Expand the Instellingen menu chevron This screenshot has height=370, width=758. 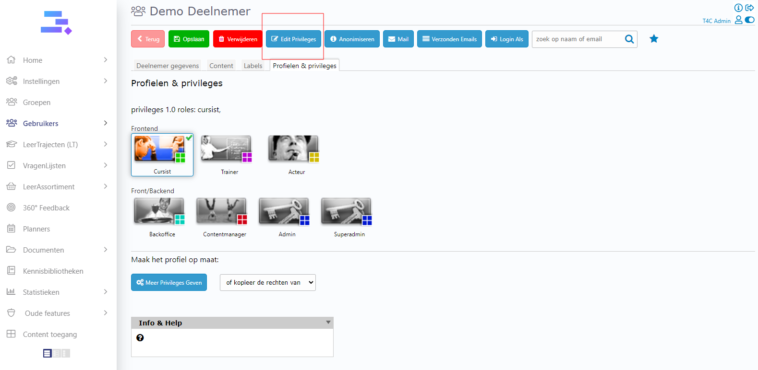click(x=106, y=81)
